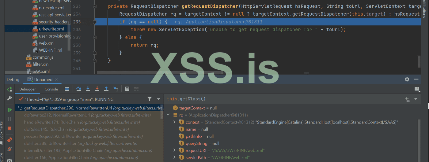Collapse the rq variable node
429x162 pixels.
pos(168,115)
